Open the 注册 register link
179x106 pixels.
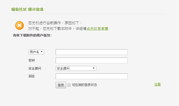pyautogui.click(x=158, y=84)
